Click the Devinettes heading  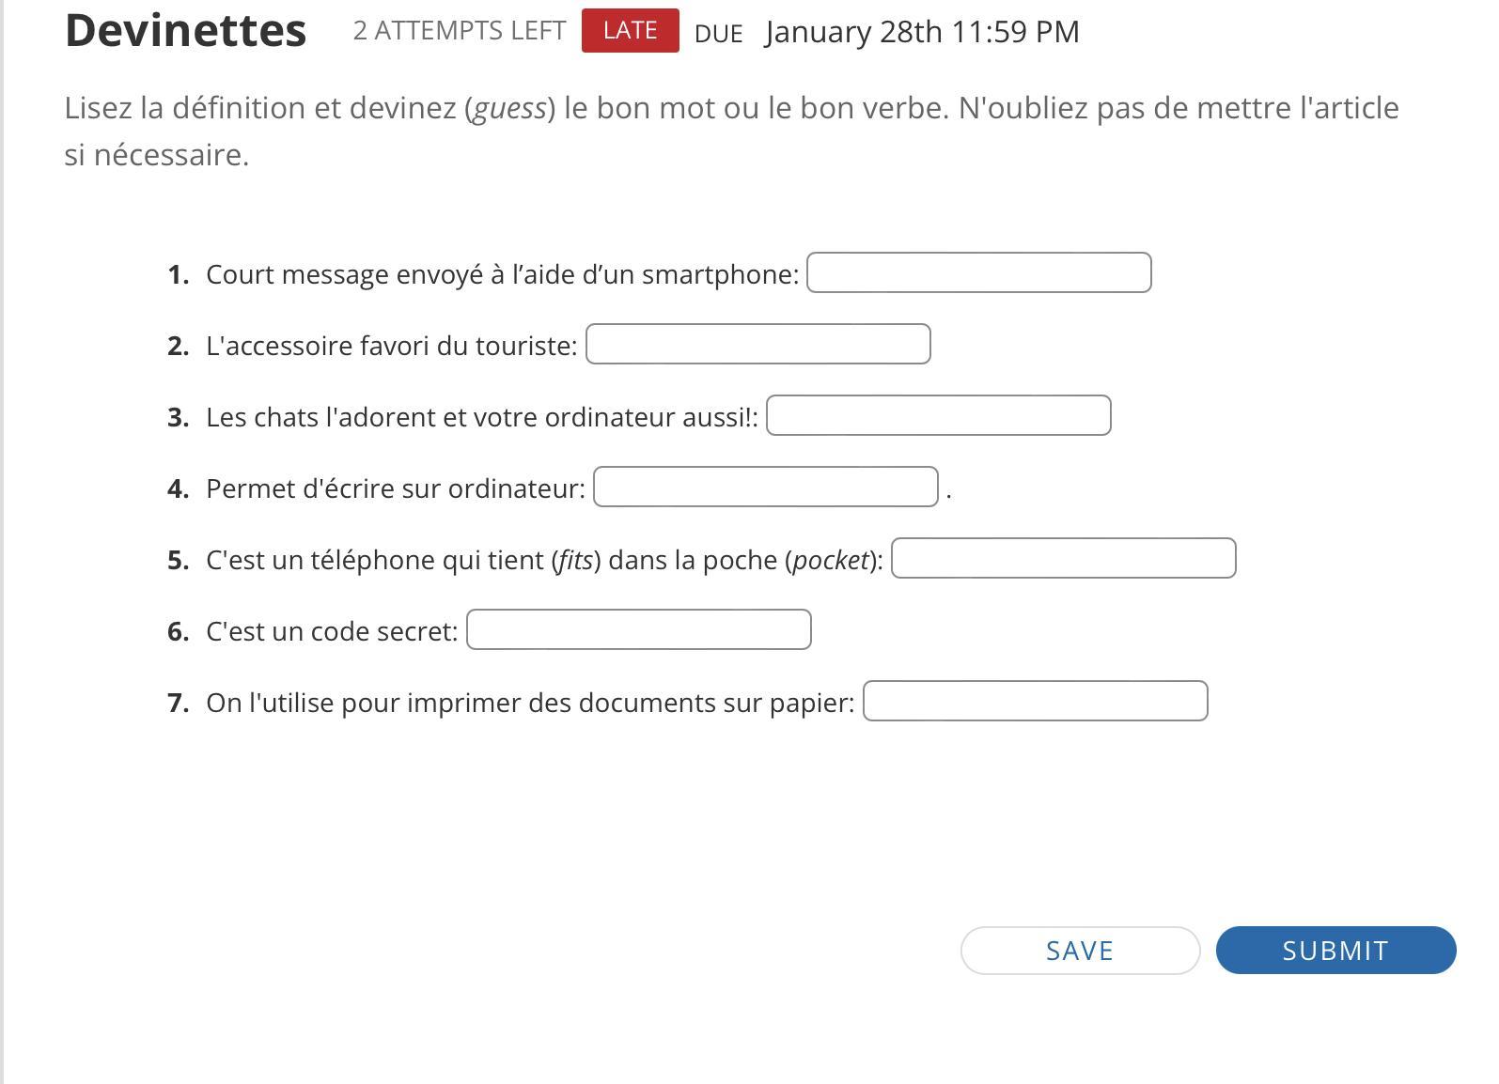pyautogui.click(x=185, y=30)
